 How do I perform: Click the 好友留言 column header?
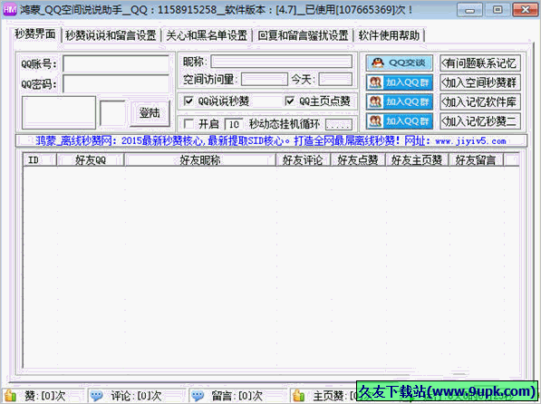pos(476,160)
